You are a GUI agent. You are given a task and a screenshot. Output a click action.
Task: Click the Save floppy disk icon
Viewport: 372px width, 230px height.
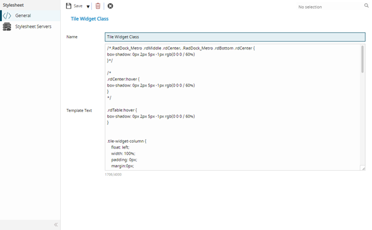tap(69, 6)
